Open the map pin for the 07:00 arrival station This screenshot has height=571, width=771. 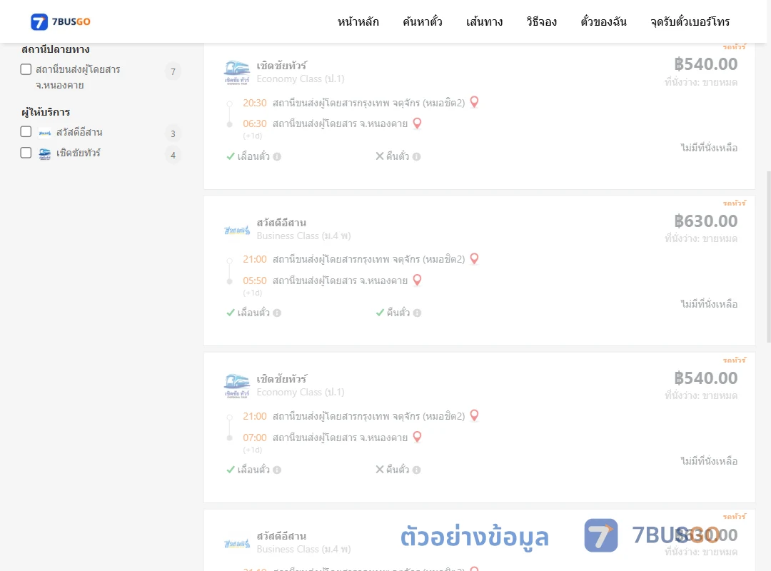coord(417,437)
